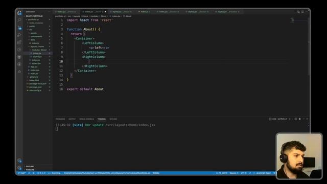Switch to the OUTPUT panel tab
This screenshot has width=327, height=184.
tap(72, 119)
